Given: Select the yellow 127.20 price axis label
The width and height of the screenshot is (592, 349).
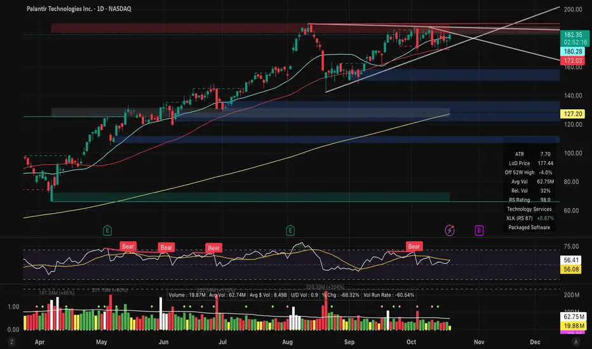Looking at the screenshot, I should (573, 114).
